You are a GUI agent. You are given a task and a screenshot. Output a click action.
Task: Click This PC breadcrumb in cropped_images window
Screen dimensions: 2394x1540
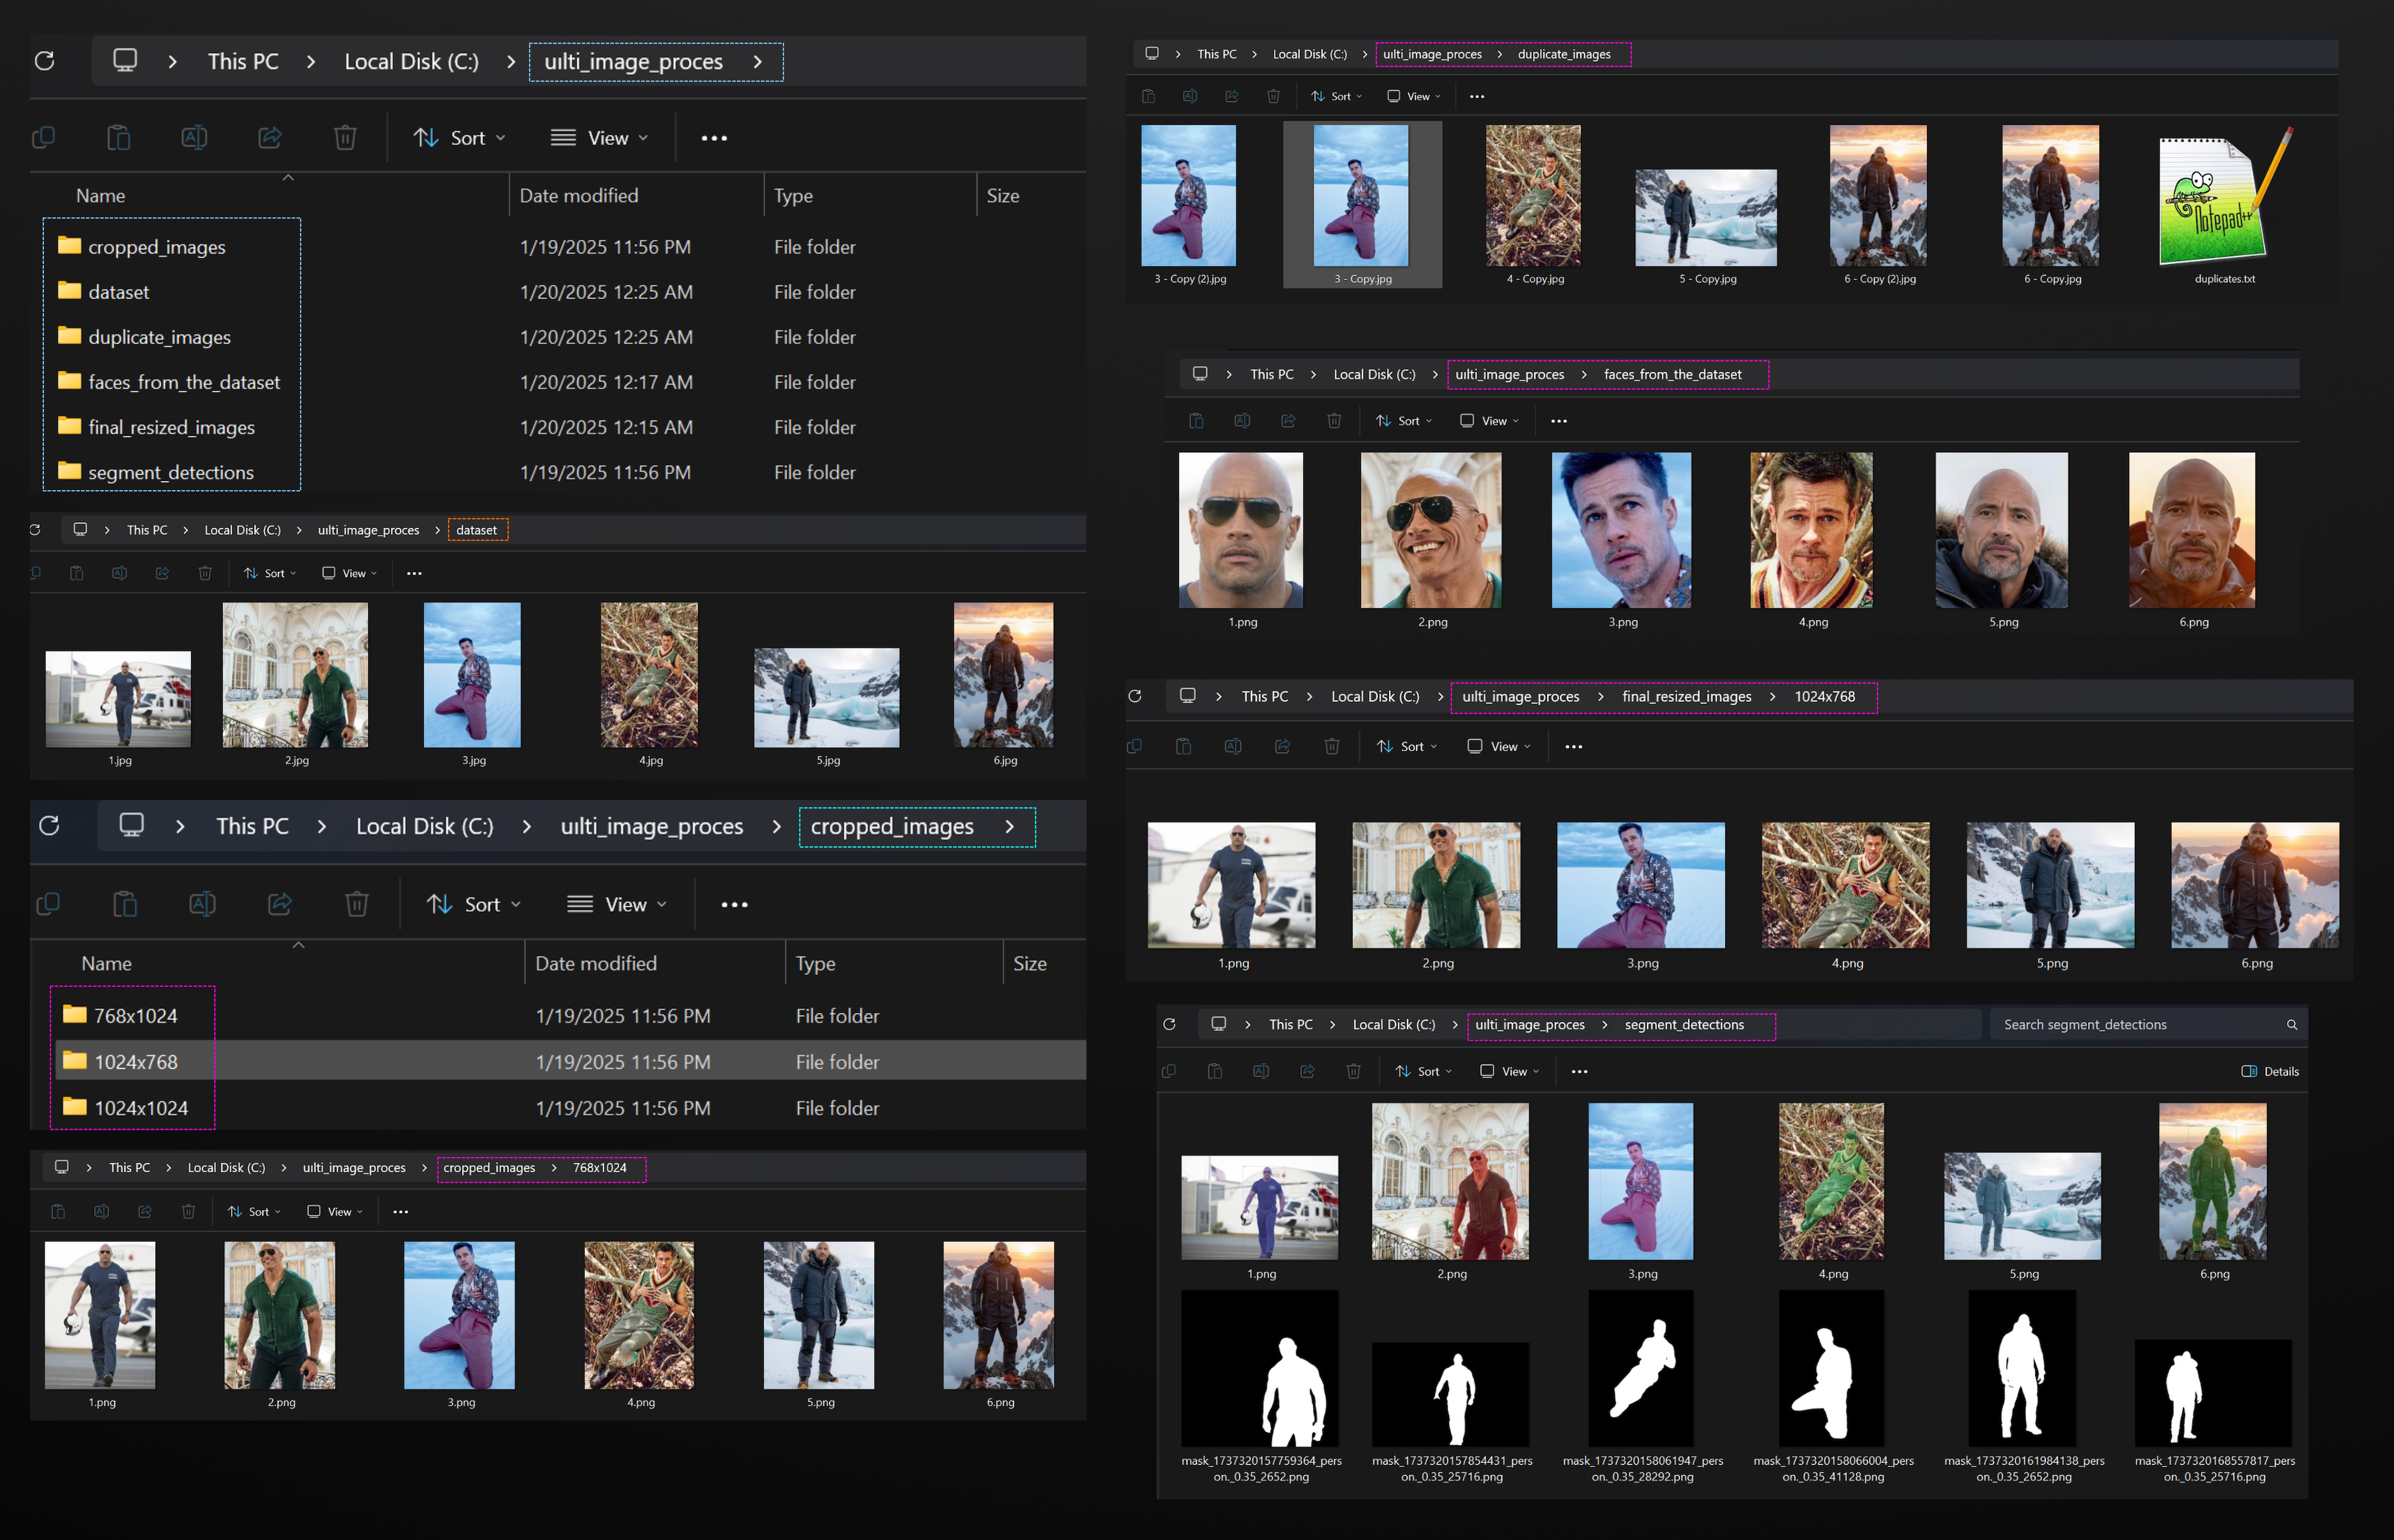252,827
